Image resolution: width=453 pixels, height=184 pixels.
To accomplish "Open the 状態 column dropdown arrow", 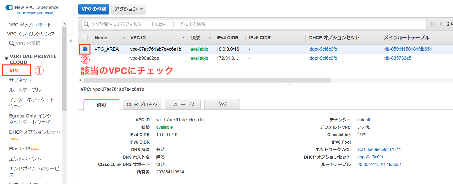I will tap(209, 38).
